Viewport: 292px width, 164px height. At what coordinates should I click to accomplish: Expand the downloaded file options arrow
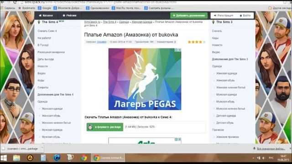(x=42, y=148)
